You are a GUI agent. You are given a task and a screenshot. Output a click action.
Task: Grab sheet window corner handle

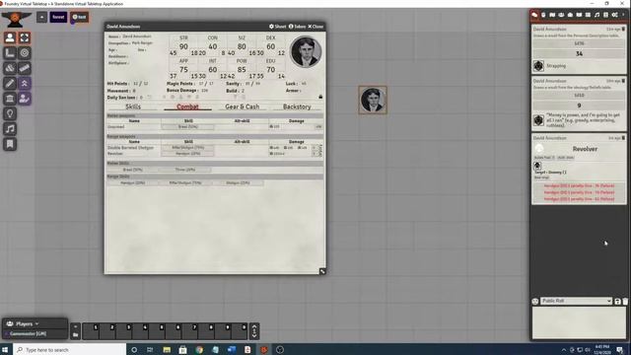point(322,272)
